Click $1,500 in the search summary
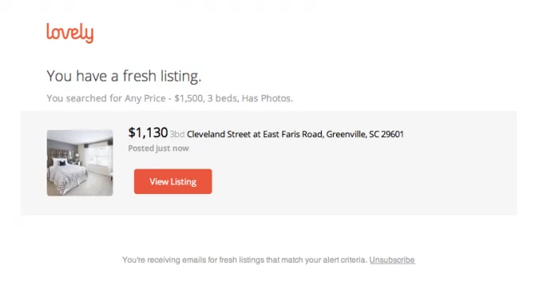539x293 pixels. (x=189, y=98)
